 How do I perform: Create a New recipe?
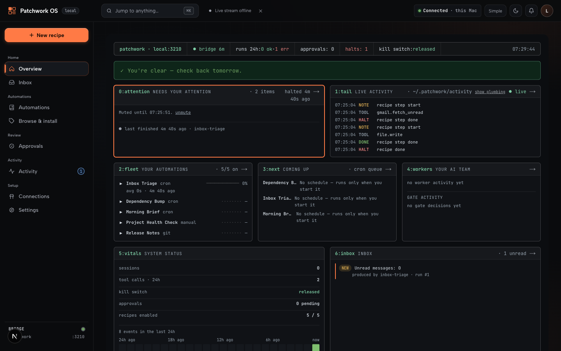tap(46, 35)
